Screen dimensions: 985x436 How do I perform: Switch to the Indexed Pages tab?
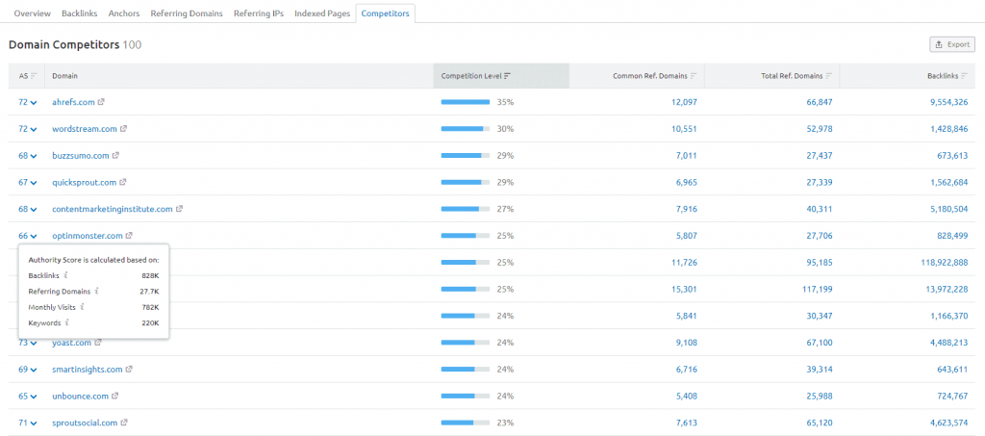(322, 13)
